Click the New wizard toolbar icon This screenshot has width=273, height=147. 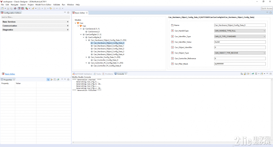pyautogui.click(x=2, y=8)
